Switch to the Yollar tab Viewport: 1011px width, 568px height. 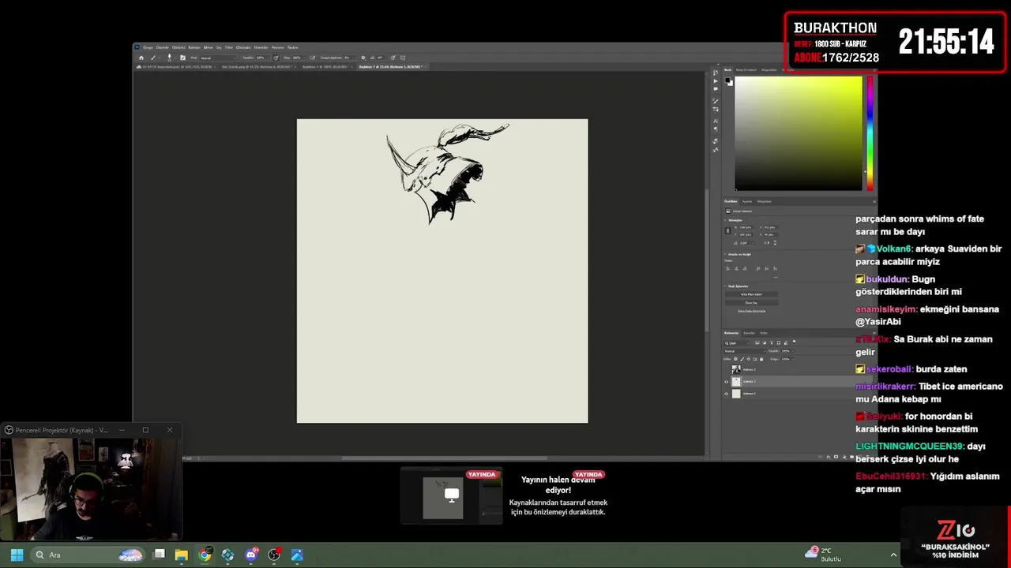tap(764, 333)
